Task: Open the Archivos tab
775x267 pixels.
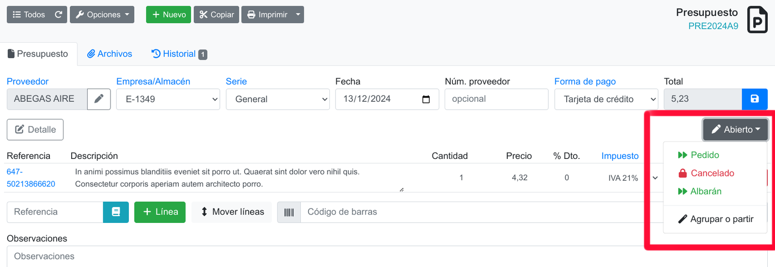Action: (x=109, y=54)
